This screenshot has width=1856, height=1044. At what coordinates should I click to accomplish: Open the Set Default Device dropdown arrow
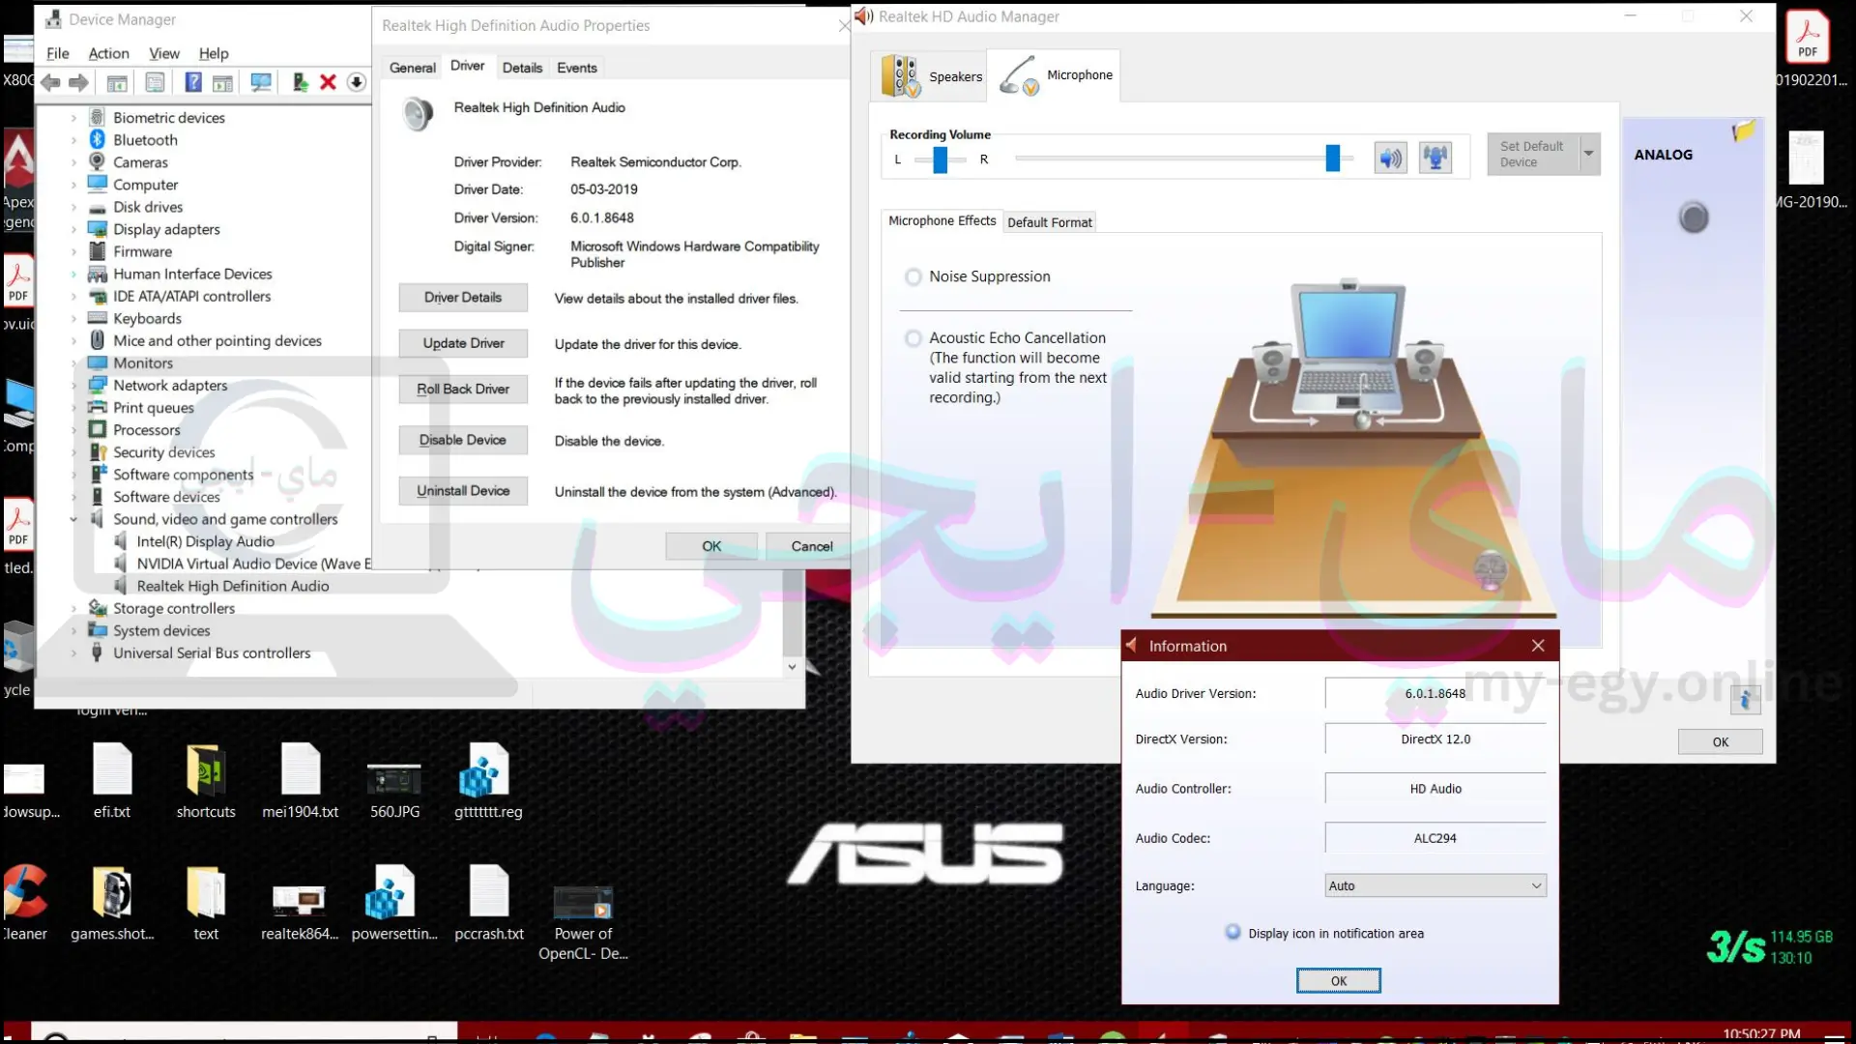coord(1589,155)
